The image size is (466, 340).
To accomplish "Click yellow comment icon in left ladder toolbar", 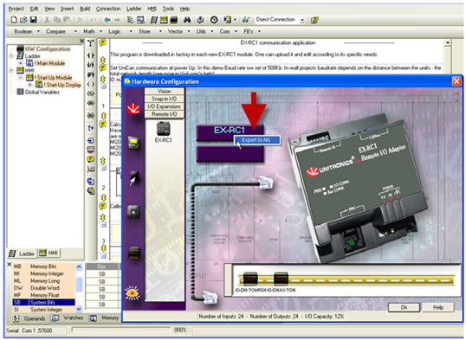I will click(x=91, y=159).
